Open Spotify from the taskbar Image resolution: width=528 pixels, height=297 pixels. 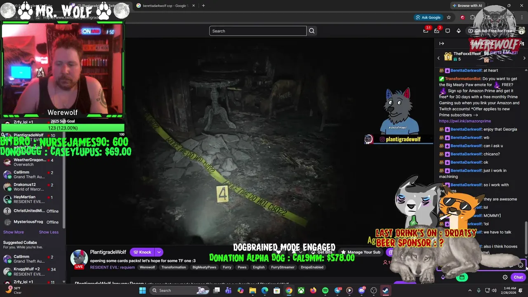325,290
